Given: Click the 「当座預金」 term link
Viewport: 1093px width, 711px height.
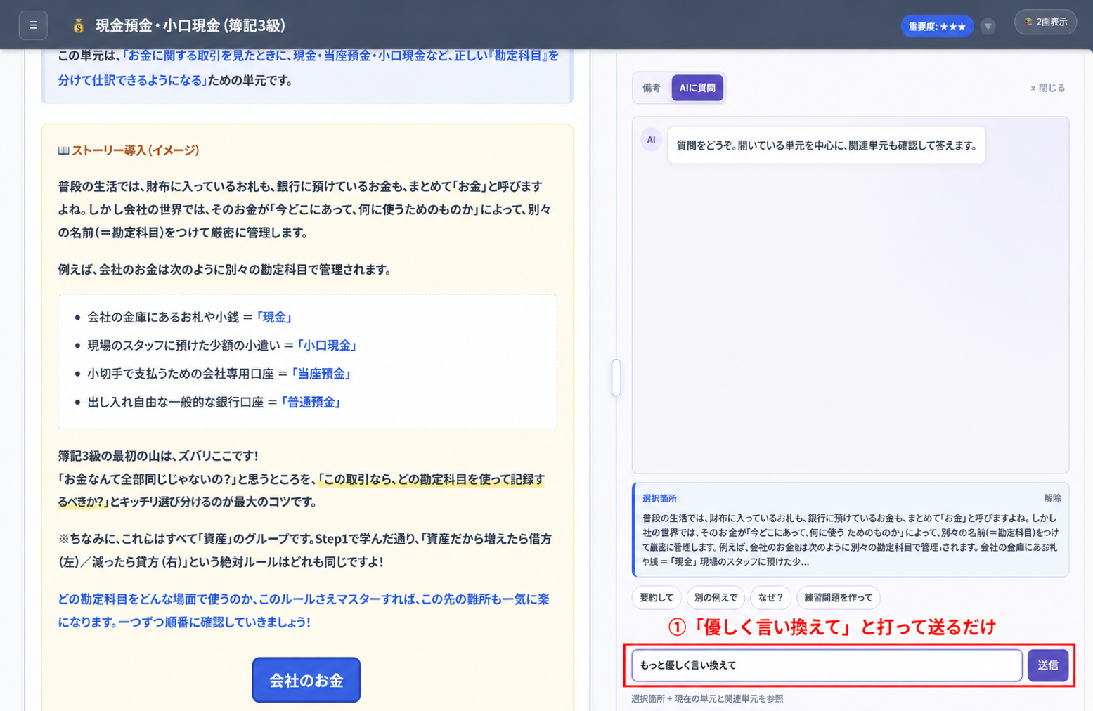Looking at the screenshot, I should [321, 374].
